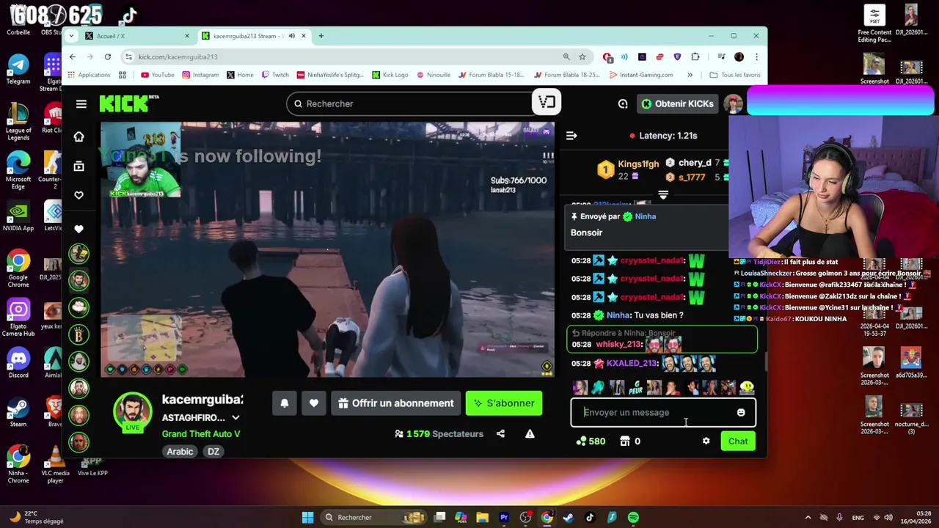Image resolution: width=939 pixels, height=528 pixels.
Task: Show hidden tray icons chevron
Action: (x=808, y=518)
